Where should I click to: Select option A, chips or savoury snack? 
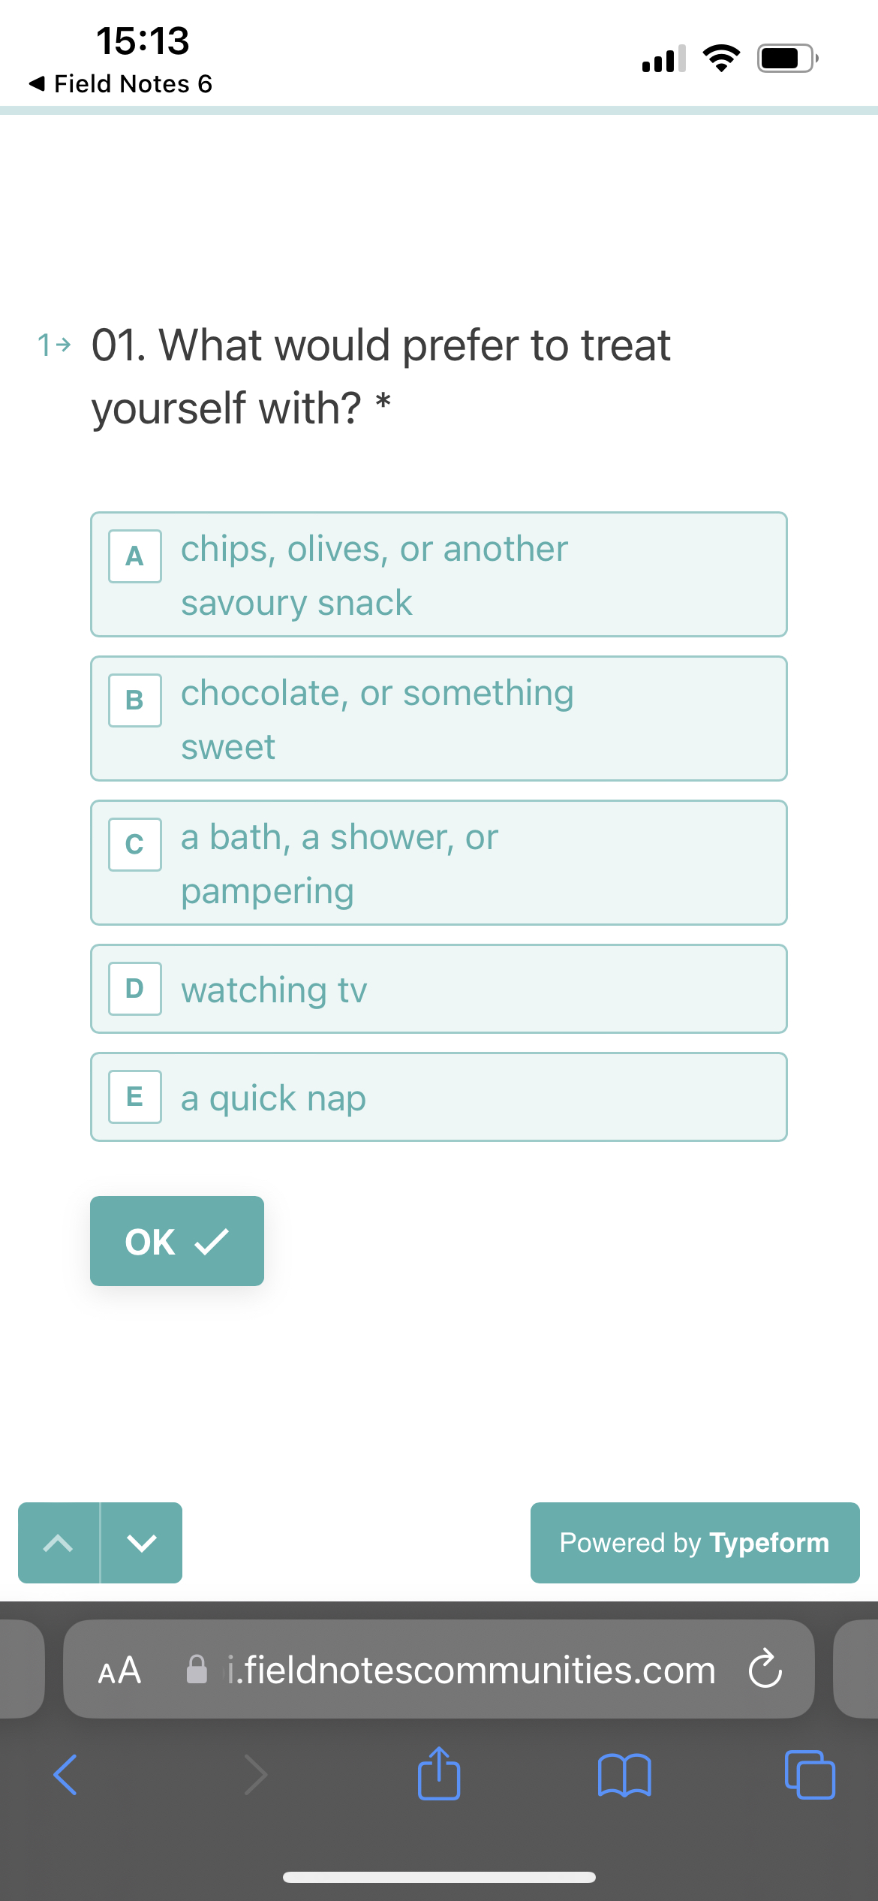click(438, 574)
